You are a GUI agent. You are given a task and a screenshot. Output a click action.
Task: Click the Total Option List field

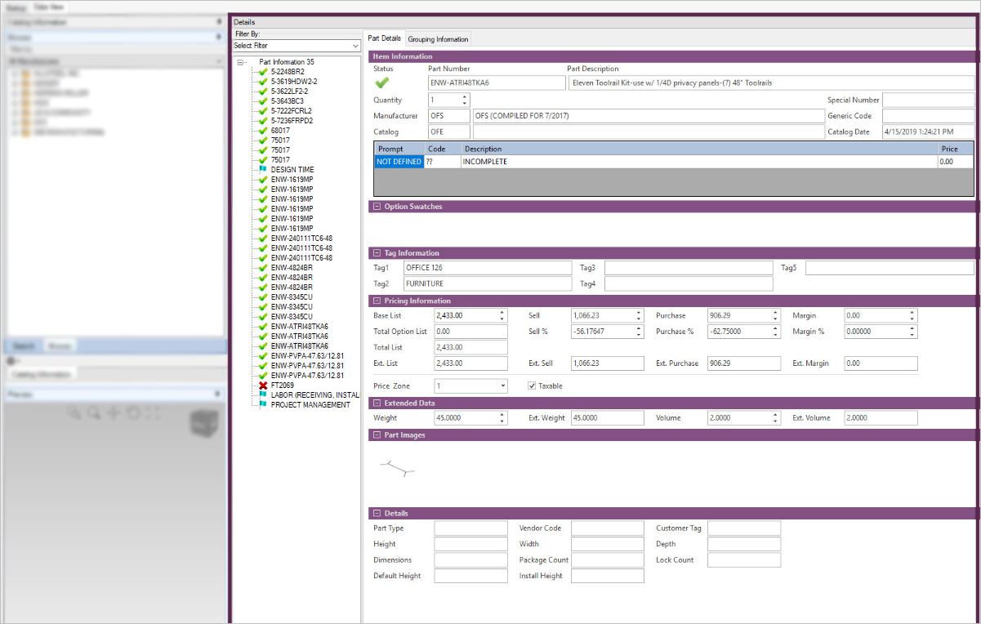tap(470, 332)
